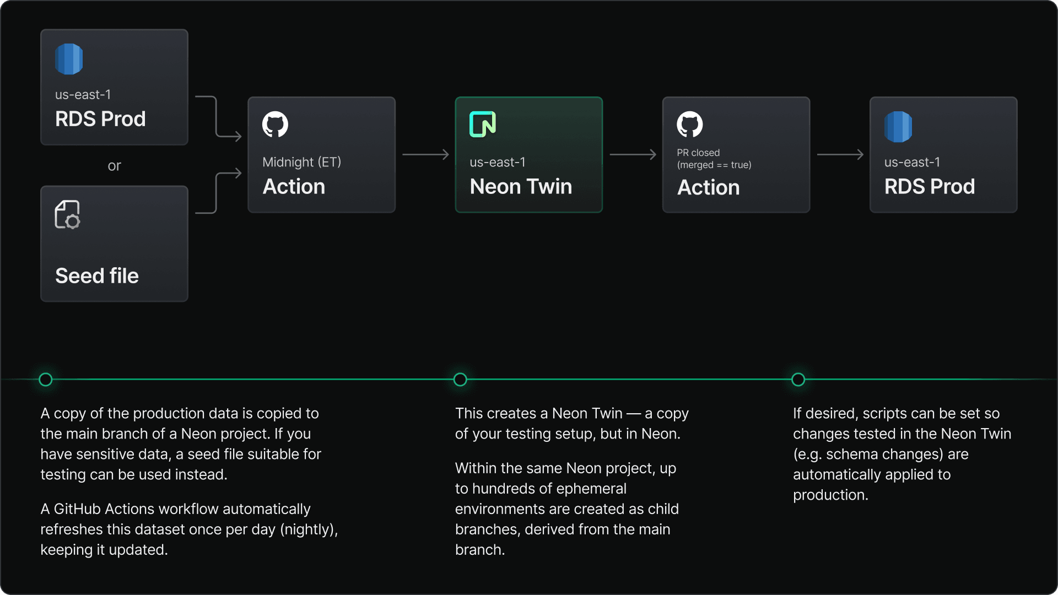1058x595 pixels.
Task: Click the 'If desired, scripts can be set' paragraph
Action: (x=902, y=453)
